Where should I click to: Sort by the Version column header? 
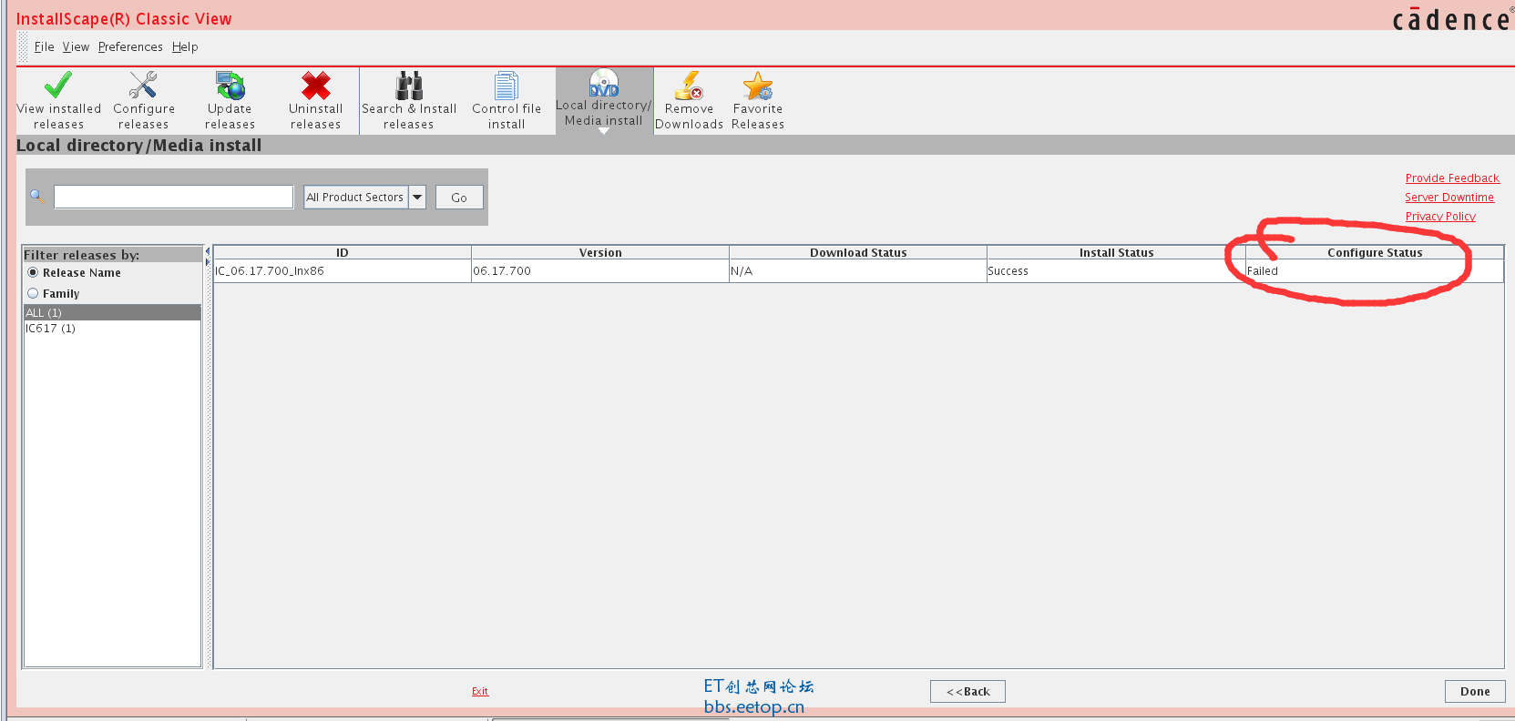tap(600, 252)
